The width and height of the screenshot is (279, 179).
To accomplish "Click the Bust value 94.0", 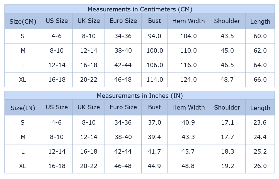I will coord(154,36).
